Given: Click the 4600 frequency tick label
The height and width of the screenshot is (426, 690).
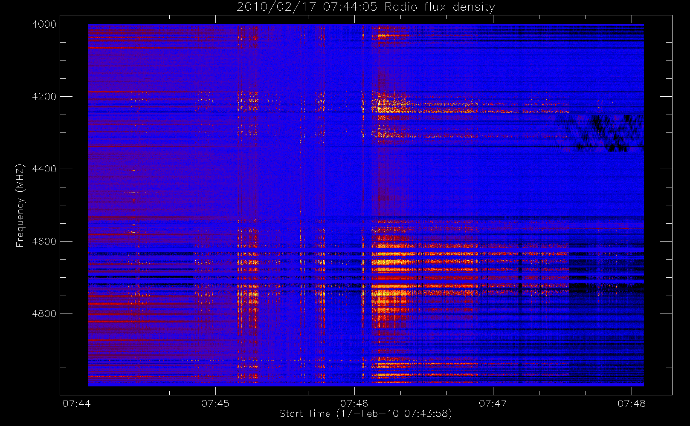Looking at the screenshot, I should [44, 242].
